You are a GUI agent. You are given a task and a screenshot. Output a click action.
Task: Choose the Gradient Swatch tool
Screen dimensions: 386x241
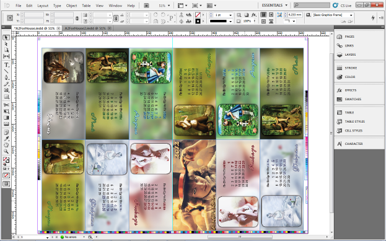[6, 118]
